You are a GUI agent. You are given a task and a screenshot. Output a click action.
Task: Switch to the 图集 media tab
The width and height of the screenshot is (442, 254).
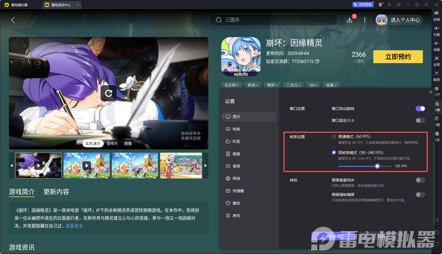tap(128, 144)
